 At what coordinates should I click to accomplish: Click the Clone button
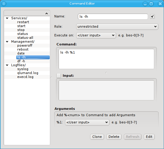(x=97, y=137)
